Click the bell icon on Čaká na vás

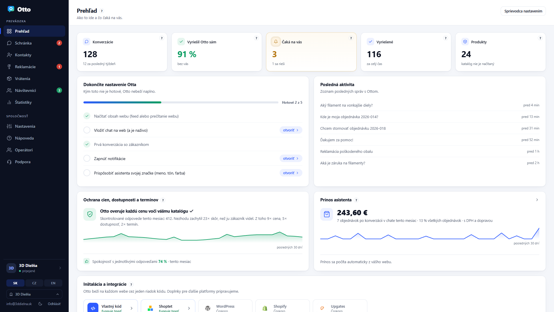pyautogui.click(x=276, y=42)
